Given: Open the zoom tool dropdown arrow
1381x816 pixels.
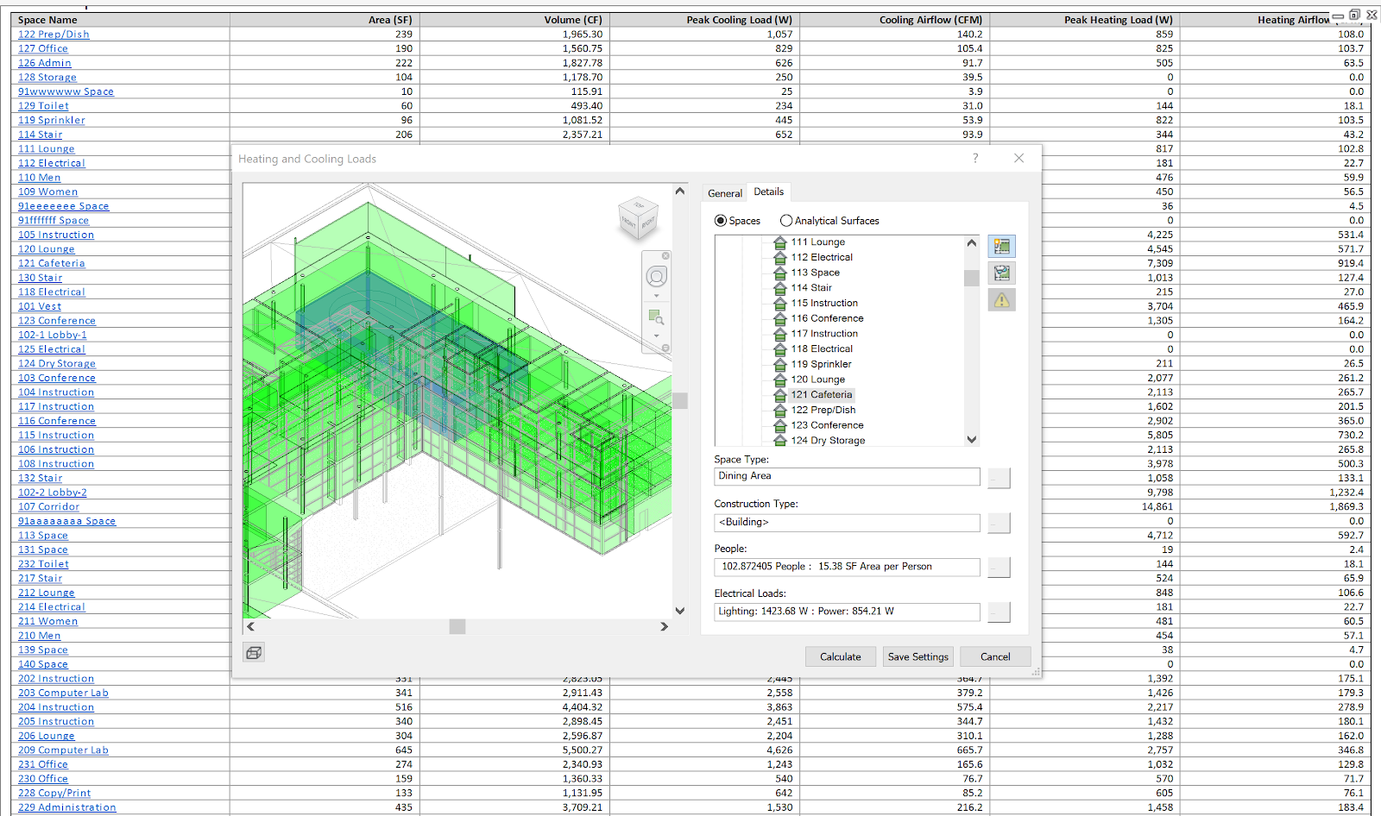Looking at the screenshot, I should tap(656, 336).
